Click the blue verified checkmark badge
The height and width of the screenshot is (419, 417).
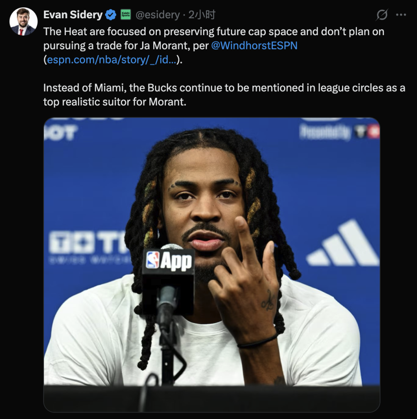[x=111, y=15]
